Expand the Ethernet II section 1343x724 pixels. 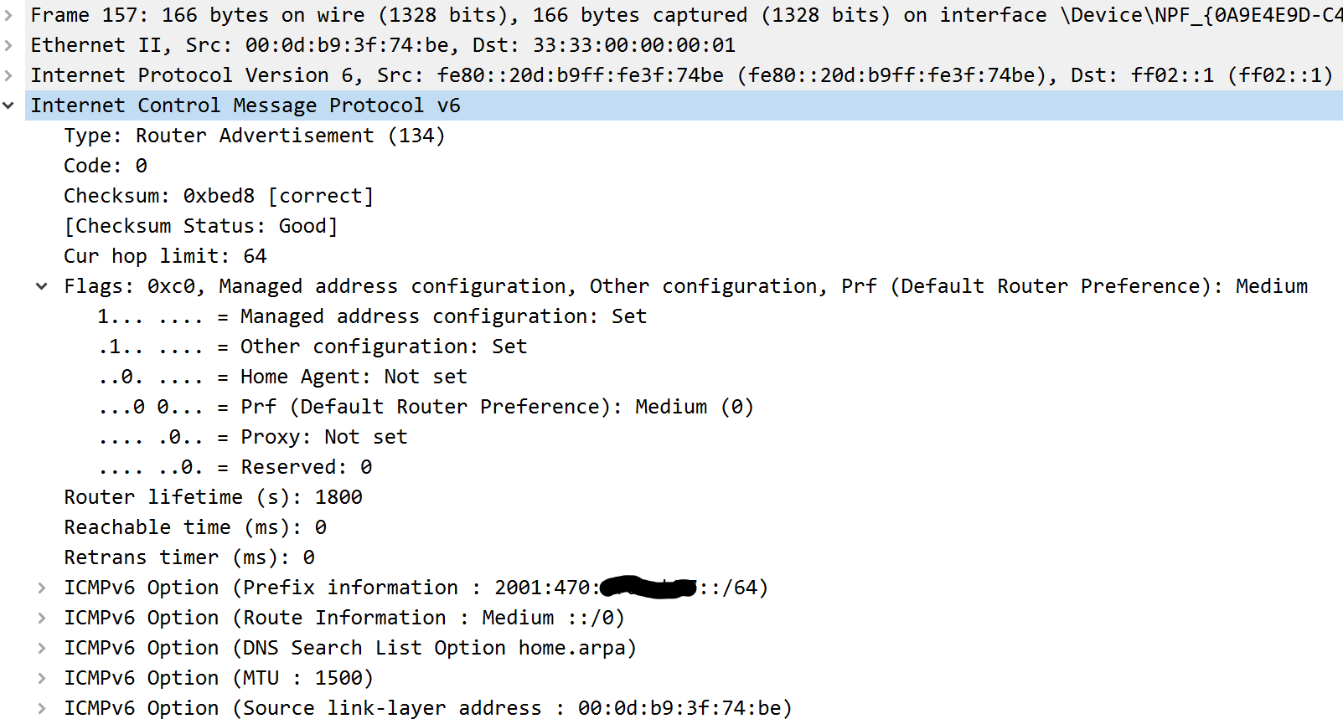[x=8, y=45]
